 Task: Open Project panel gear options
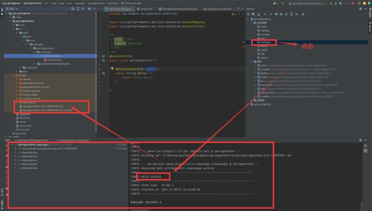point(89,9)
